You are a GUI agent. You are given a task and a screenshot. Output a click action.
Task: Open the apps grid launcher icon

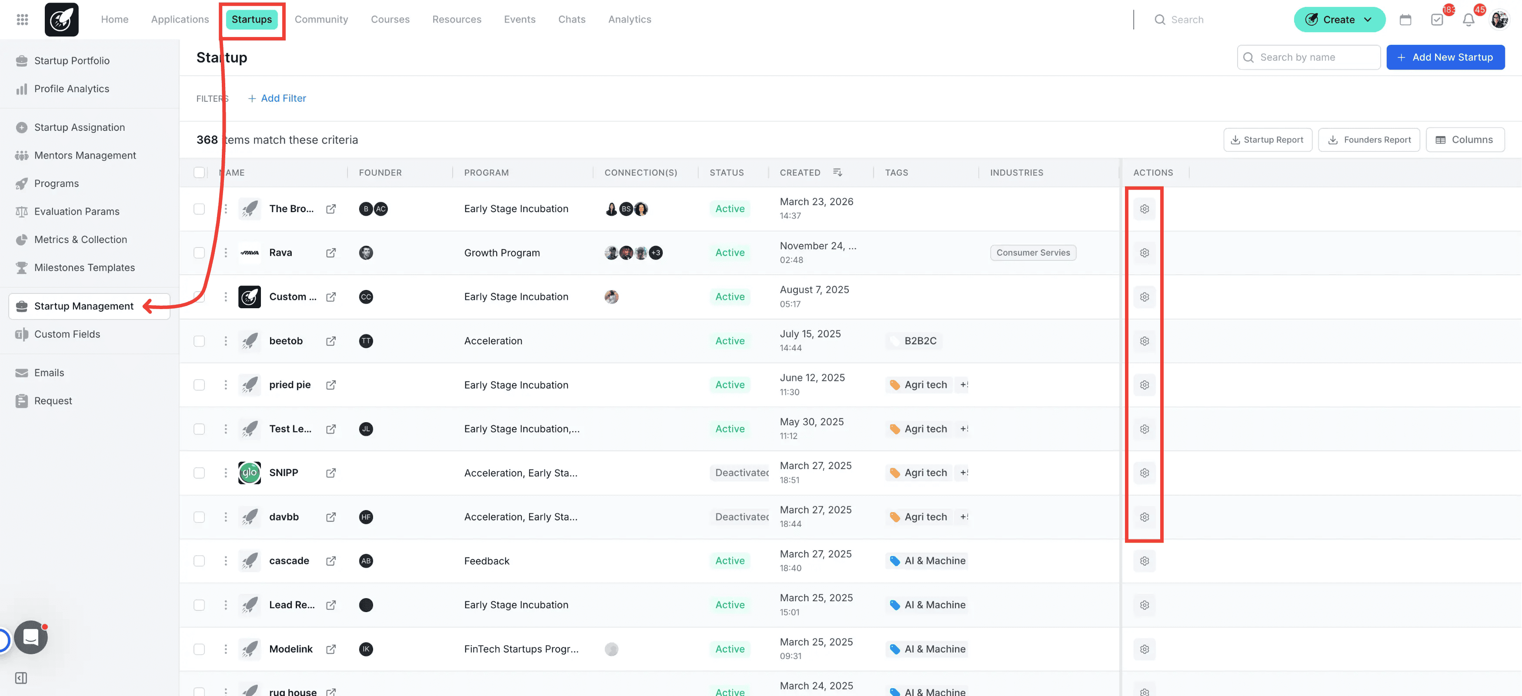(x=23, y=20)
